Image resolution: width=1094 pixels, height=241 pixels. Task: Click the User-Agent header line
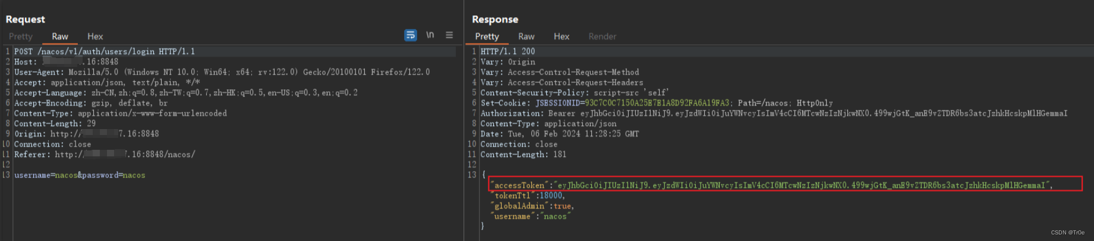pyautogui.click(x=222, y=72)
